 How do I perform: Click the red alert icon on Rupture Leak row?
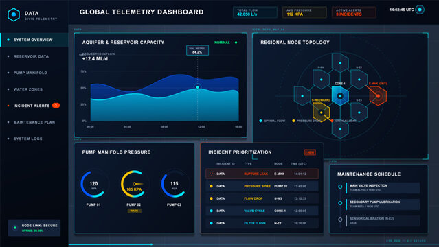[x=211, y=174]
